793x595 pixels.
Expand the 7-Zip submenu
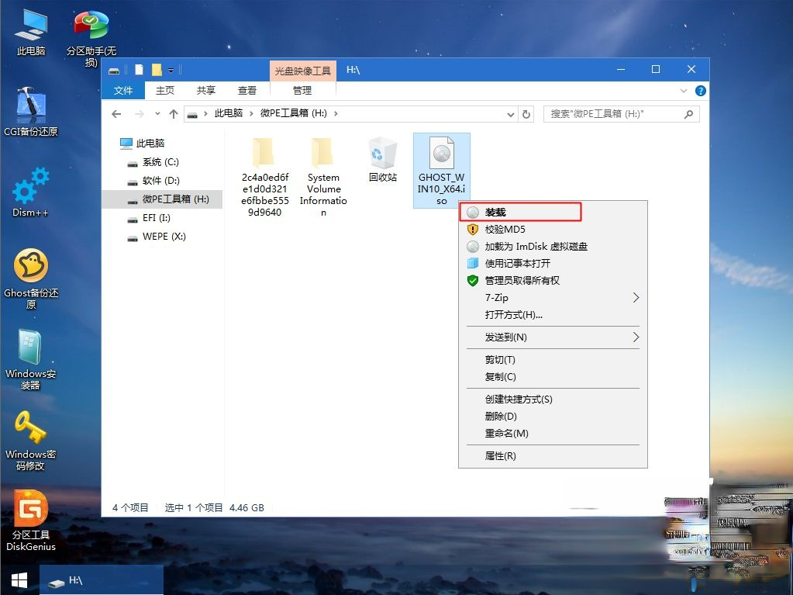tap(497, 297)
